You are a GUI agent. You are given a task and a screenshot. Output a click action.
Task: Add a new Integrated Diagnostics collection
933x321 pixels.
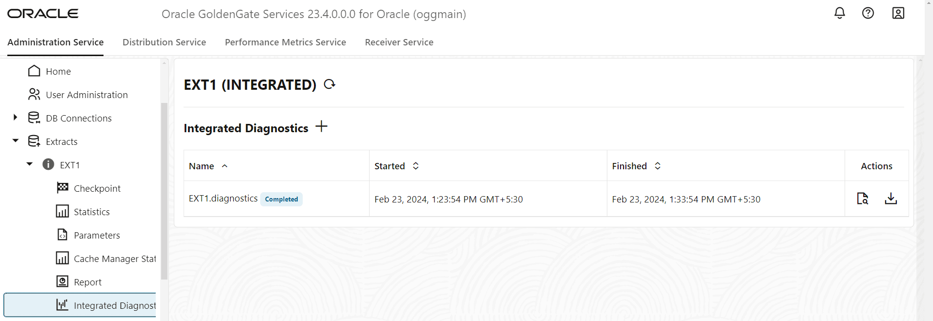pyautogui.click(x=322, y=126)
